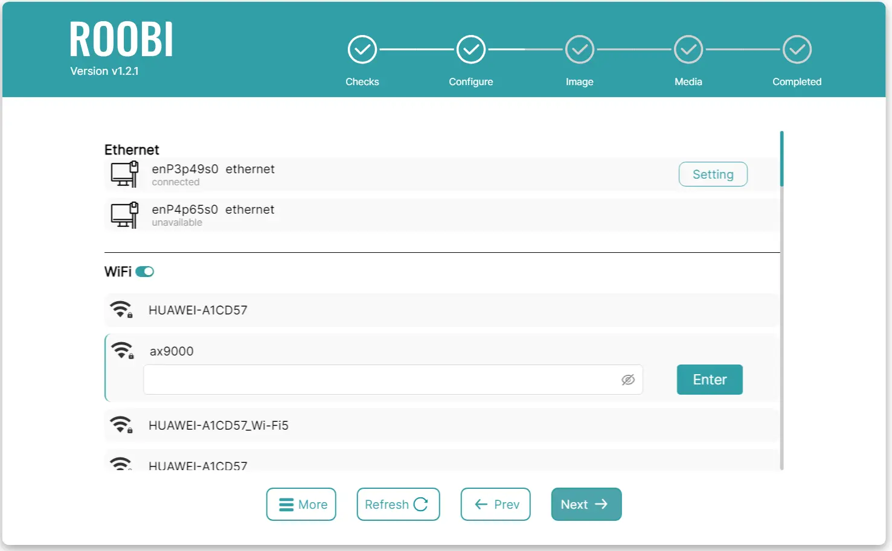Refresh the network list

pos(399,504)
